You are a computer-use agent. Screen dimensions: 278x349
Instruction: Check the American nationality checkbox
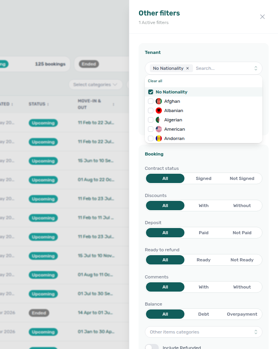151,129
